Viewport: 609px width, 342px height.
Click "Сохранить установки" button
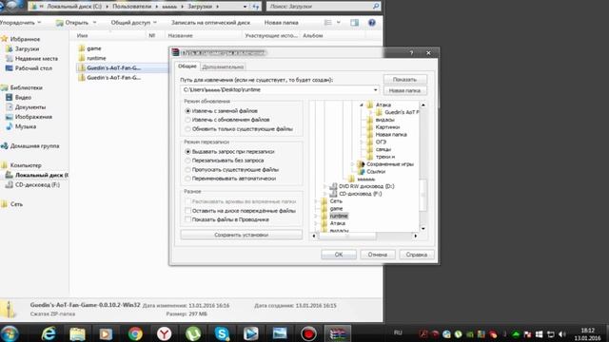click(x=241, y=235)
